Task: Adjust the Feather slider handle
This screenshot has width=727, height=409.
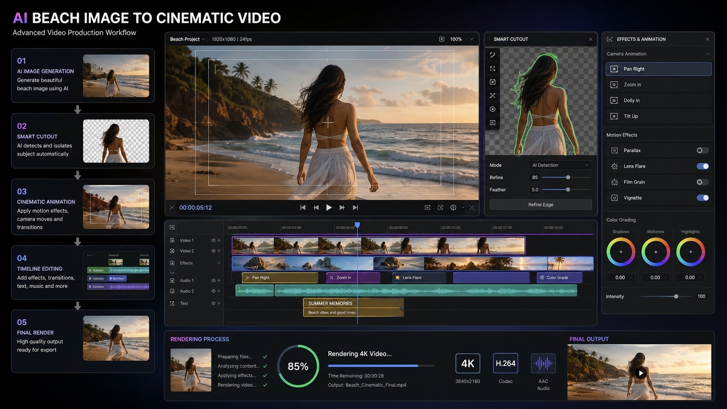Action: coord(568,190)
